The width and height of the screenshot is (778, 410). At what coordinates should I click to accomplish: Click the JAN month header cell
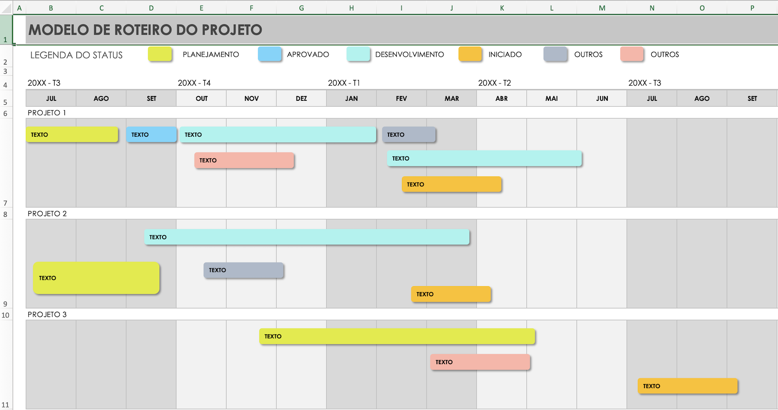(351, 98)
